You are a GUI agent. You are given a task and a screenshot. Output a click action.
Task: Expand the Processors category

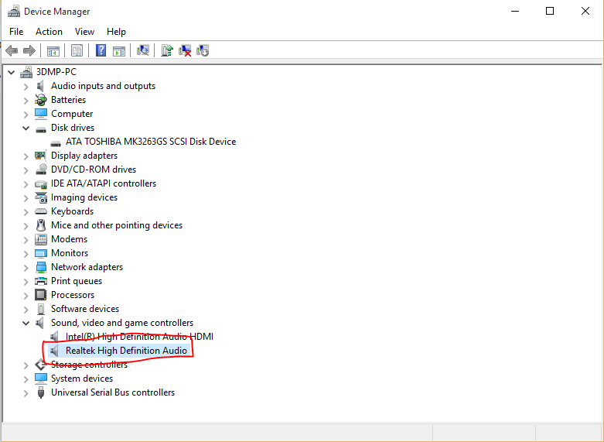(26, 296)
